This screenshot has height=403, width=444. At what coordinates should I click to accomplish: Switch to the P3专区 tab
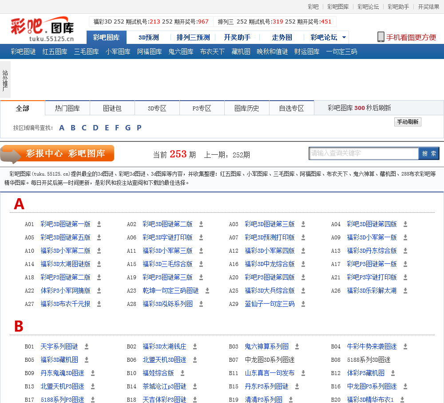202,108
